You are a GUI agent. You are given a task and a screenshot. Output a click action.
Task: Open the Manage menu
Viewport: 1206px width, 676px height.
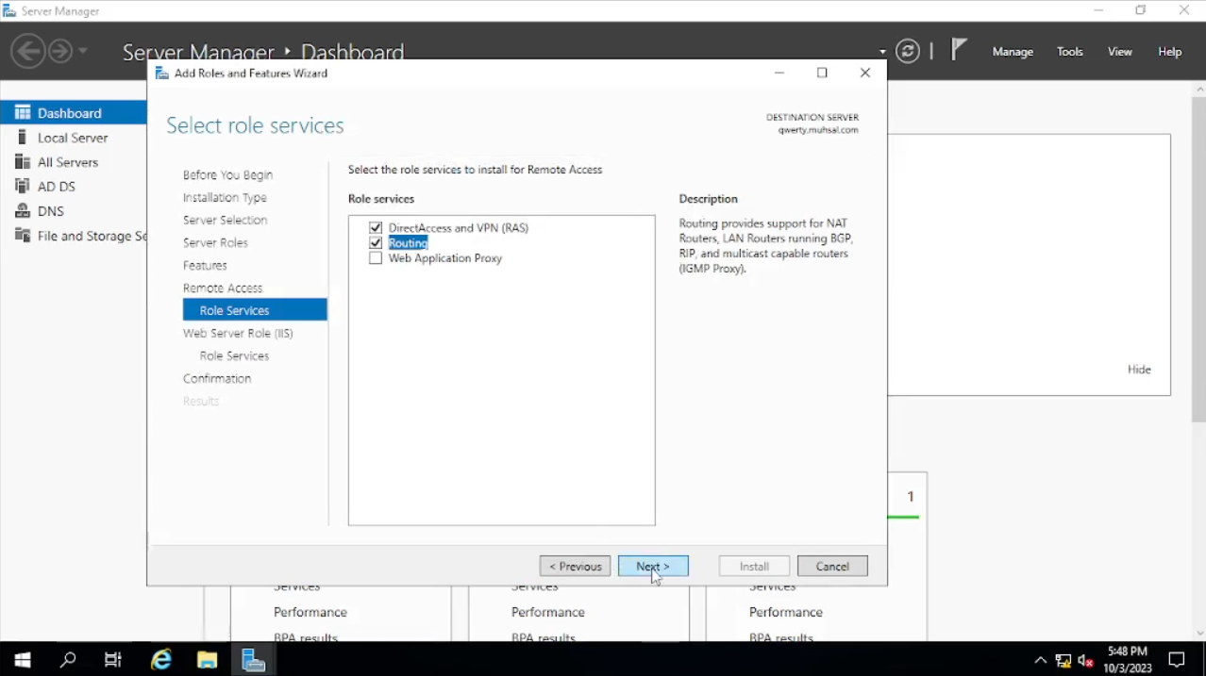1013,52
